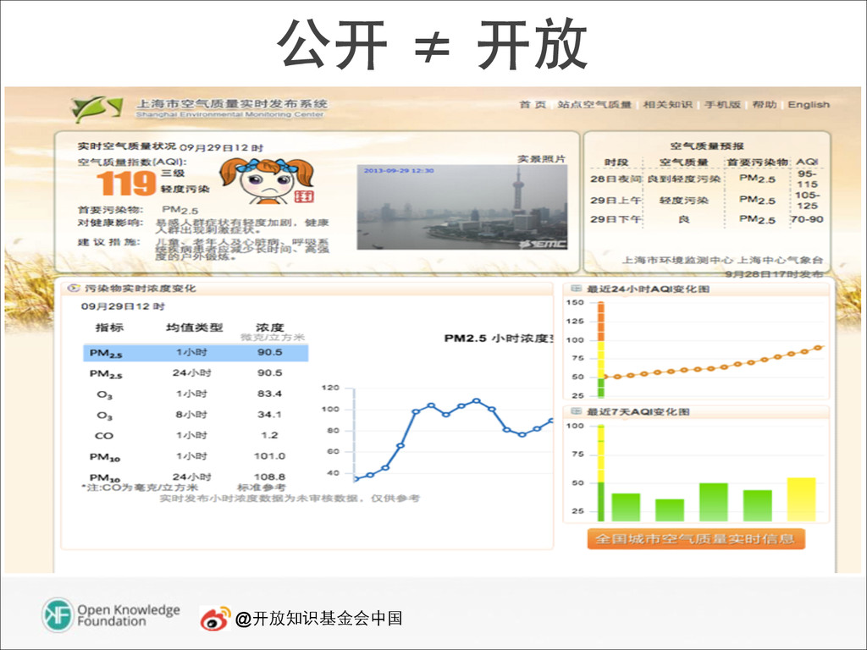Image resolution: width=867 pixels, height=650 pixels.
Task: Select the O3 8小时 row
Action: pos(196,415)
